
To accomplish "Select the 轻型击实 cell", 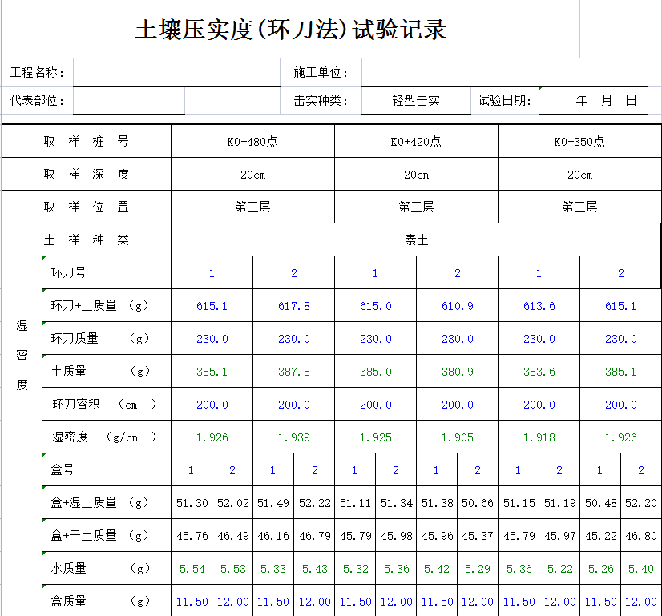I will tap(415, 101).
